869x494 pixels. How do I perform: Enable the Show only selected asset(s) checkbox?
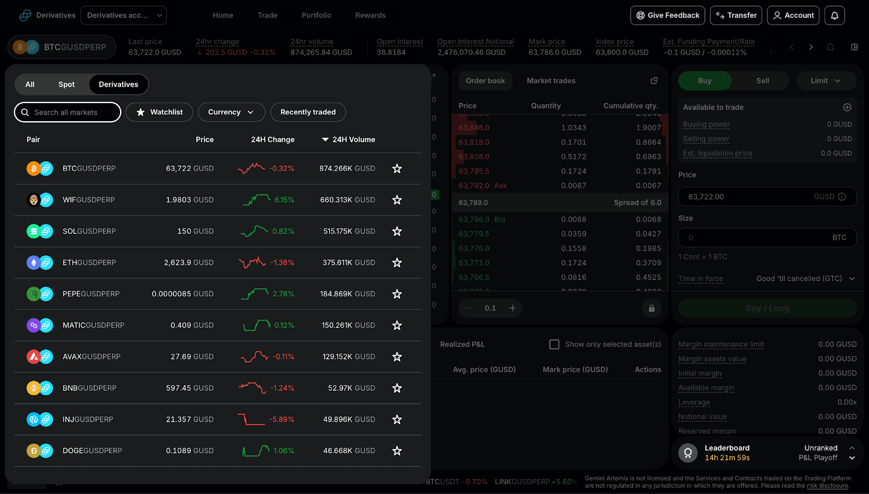tap(554, 344)
